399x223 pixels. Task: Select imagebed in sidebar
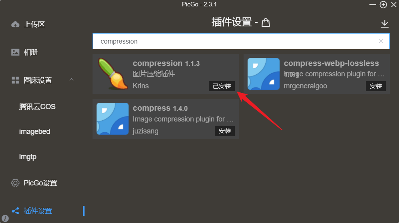point(34,131)
